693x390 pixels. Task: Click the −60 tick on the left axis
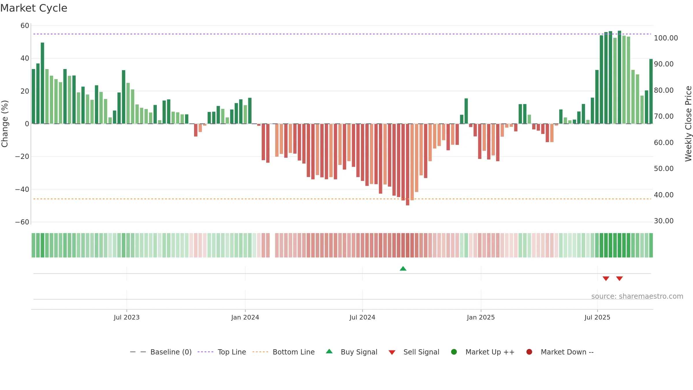click(x=22, y=222)
